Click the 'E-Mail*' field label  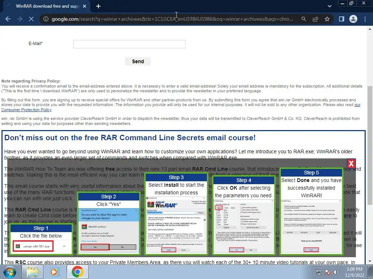coord(35,44)
